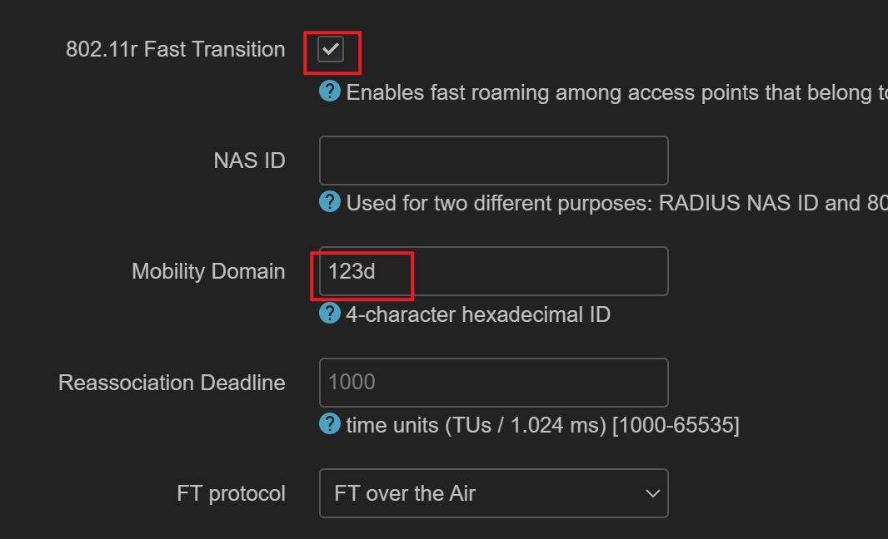This screenshot has height=539, width=888.
Task: Click the 1000 placeholder in Reassociation Deadline
Action: tap(352, 383)
